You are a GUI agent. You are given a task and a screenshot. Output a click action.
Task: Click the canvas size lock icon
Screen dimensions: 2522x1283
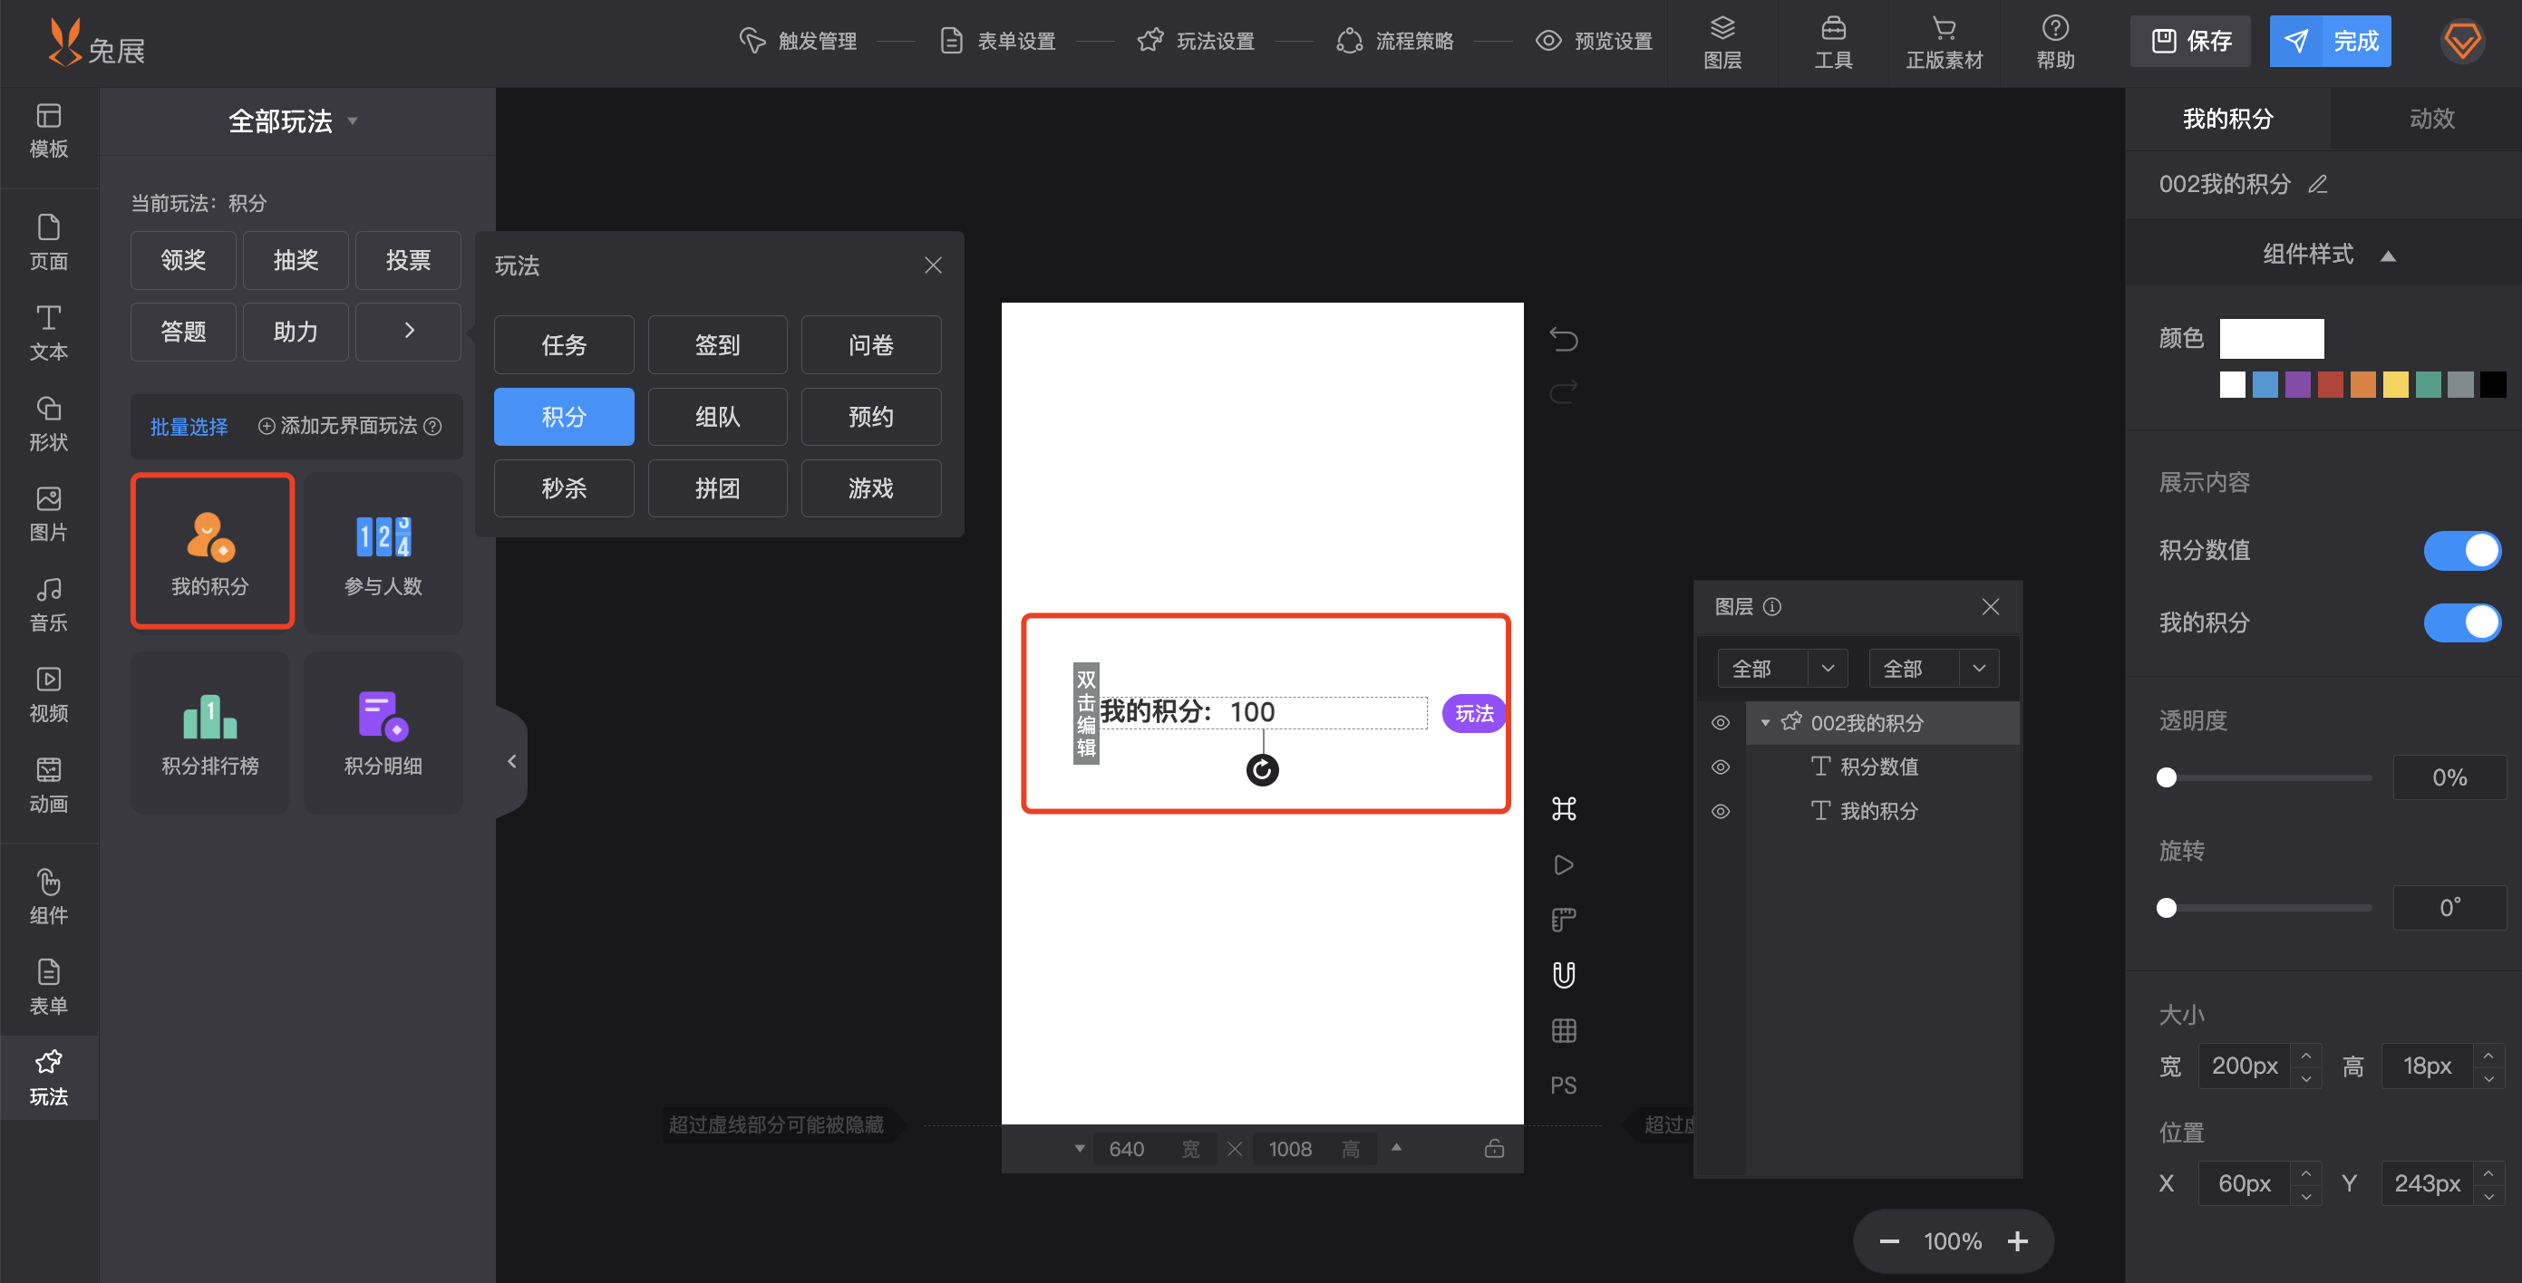click(x=1493, y=1148)
